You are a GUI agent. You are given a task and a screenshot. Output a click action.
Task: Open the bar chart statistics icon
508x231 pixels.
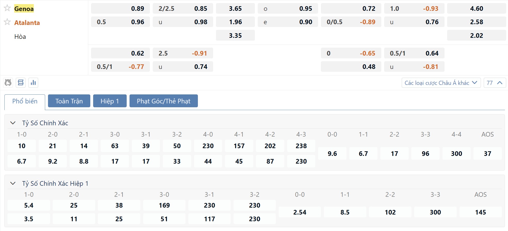click(x=33, y=83)
